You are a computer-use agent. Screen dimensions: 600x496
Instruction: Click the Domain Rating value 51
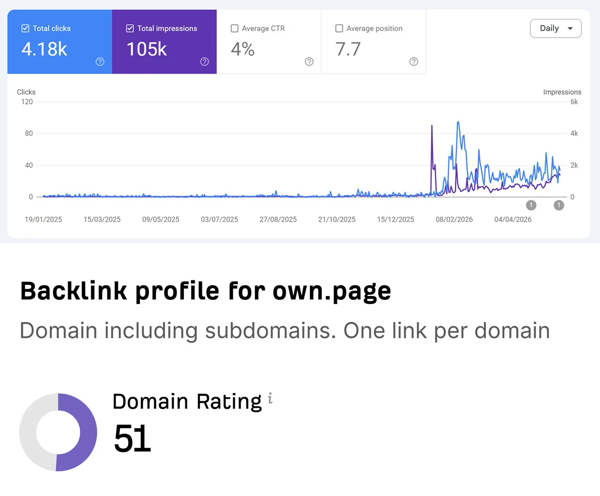[x=132, y=439]
